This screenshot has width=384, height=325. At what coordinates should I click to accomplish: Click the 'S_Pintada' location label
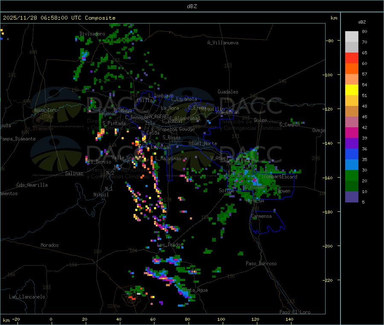point(114,123)
